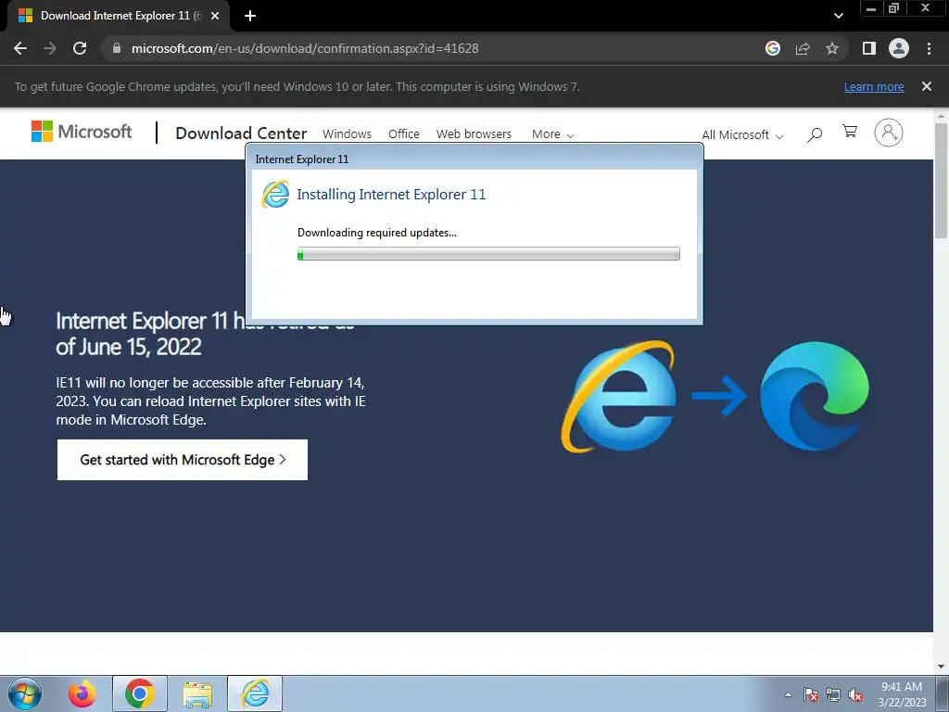Open a new Chrome tab
The height and width of the screenshot is (712, 949).
point(250,16)
